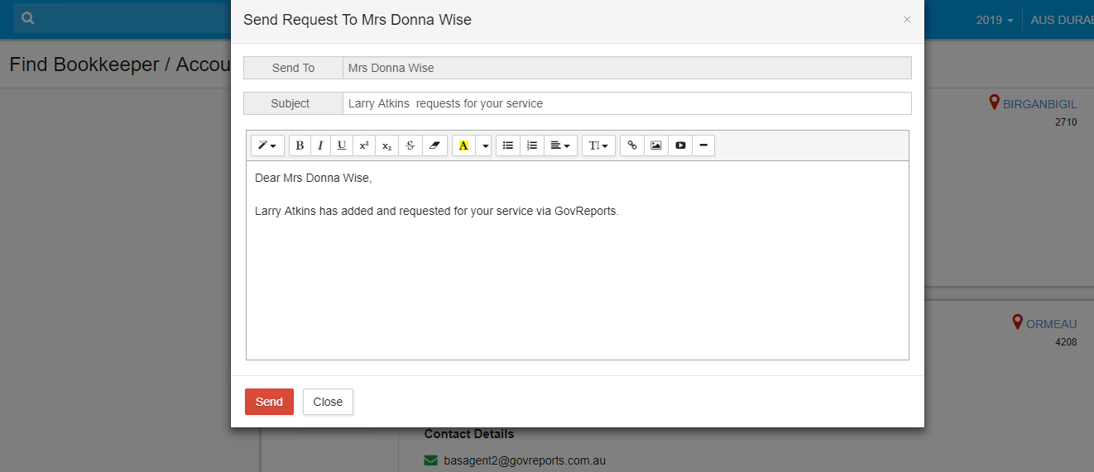The width and height of the screenshot is (1094, 472).
Task: Apply subscript formatting
Action: [387, 145]
